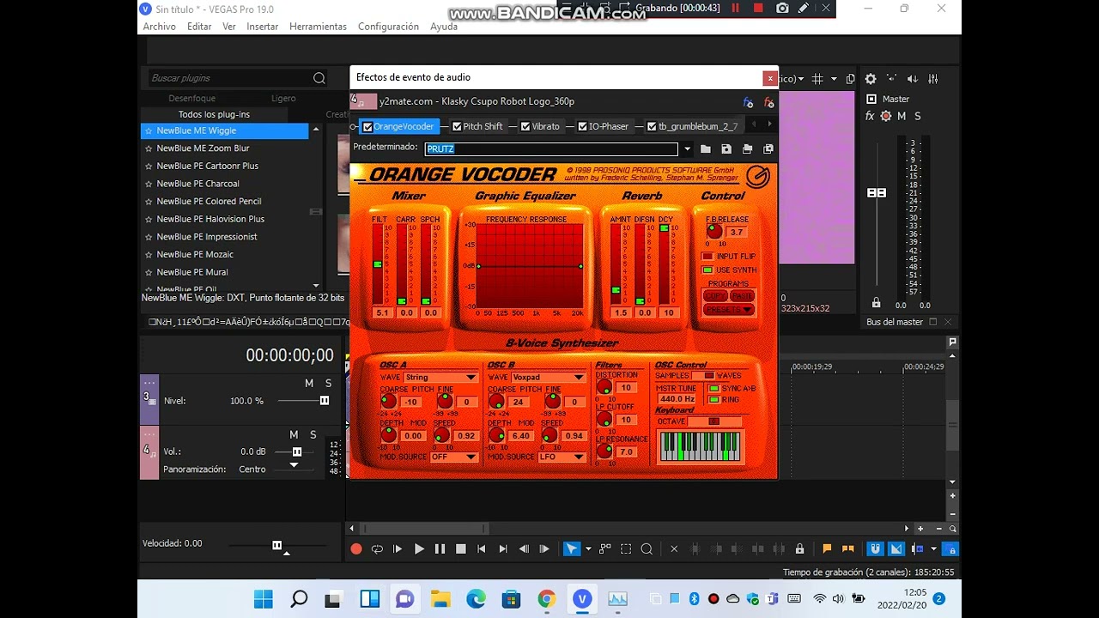Open Insertar menu
This screenshot has height=618, width=1099.
[262, 27]
